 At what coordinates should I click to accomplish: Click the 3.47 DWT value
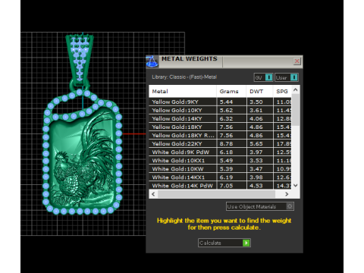[256, 168]
